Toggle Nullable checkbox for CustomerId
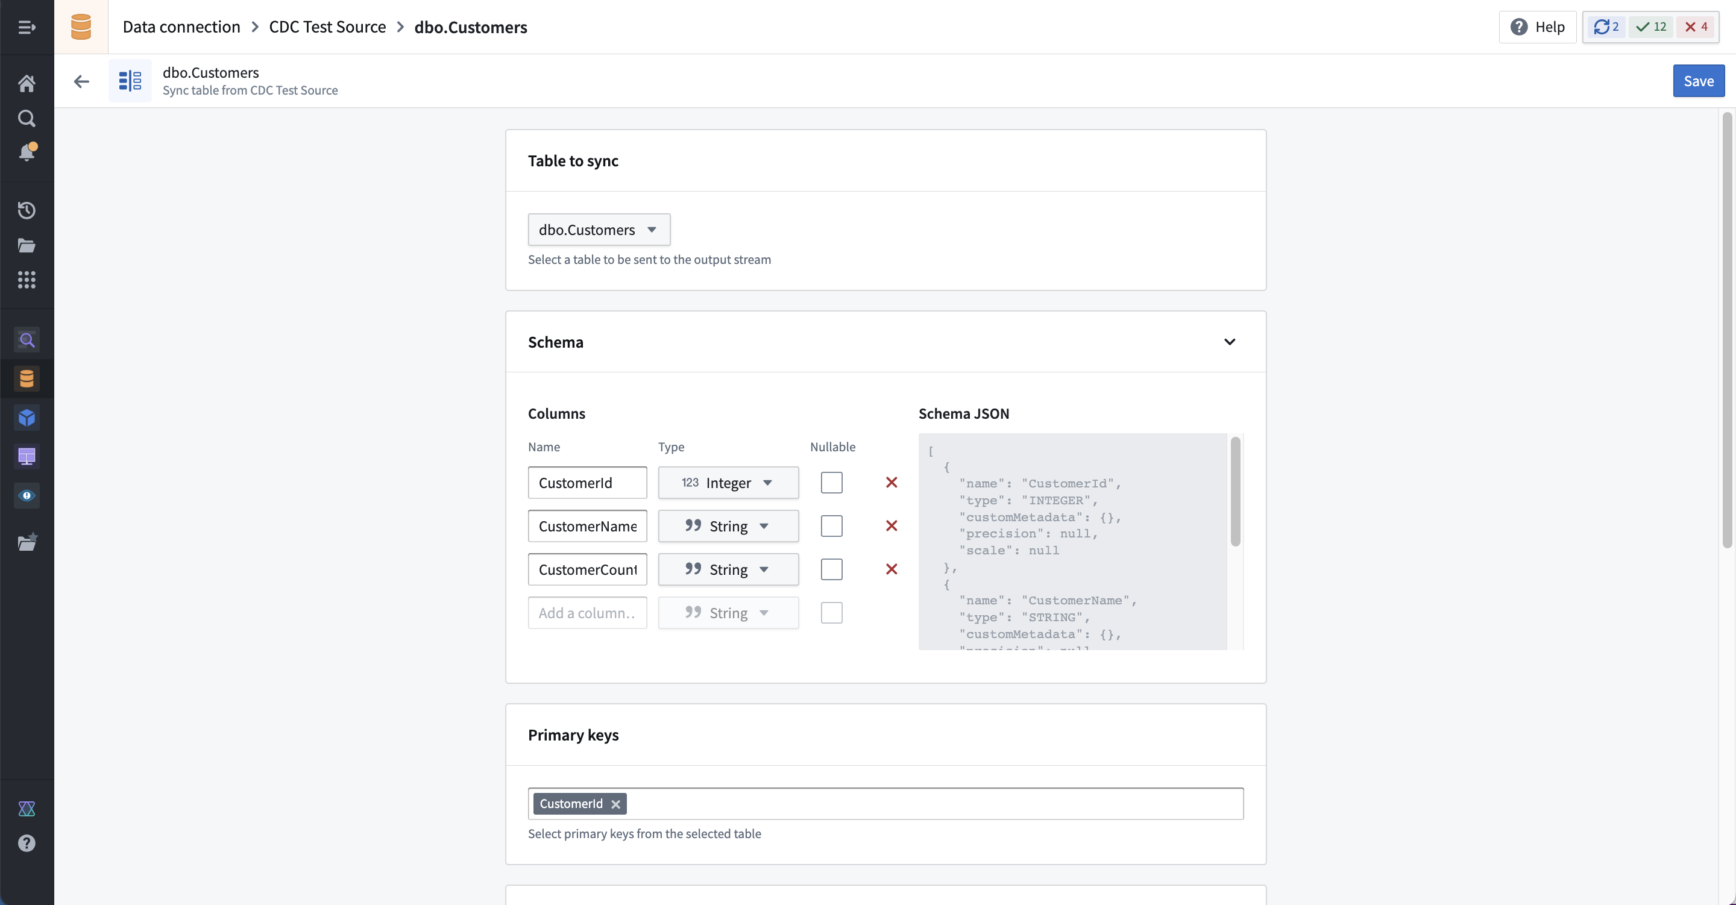Viewport: 1736px width, 905px height. [832, 483]
